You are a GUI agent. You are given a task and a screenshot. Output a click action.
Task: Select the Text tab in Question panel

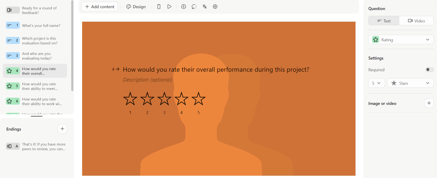point(383,20)
